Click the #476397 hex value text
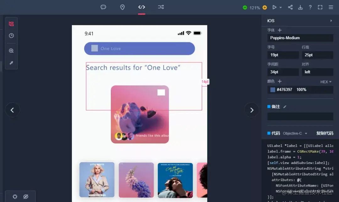This screenshot has height=202, width=339. click(284, 90)
